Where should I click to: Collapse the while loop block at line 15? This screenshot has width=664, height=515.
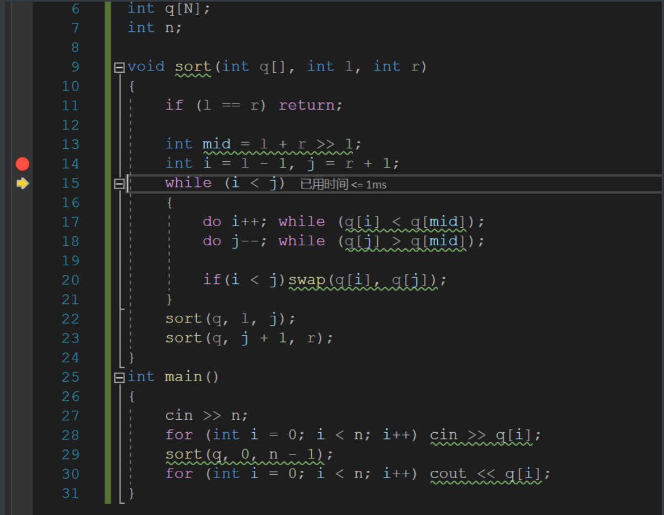(119, 184)
